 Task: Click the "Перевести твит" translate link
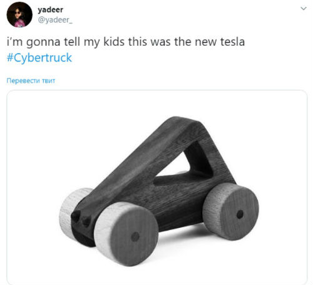coord(31,81)
